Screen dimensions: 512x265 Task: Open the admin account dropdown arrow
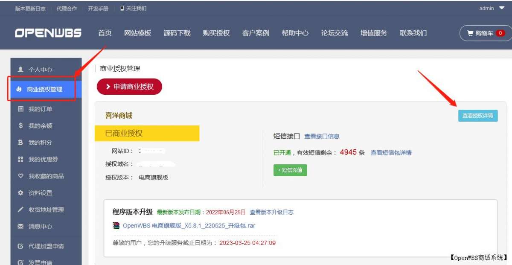tap(502, 8)
